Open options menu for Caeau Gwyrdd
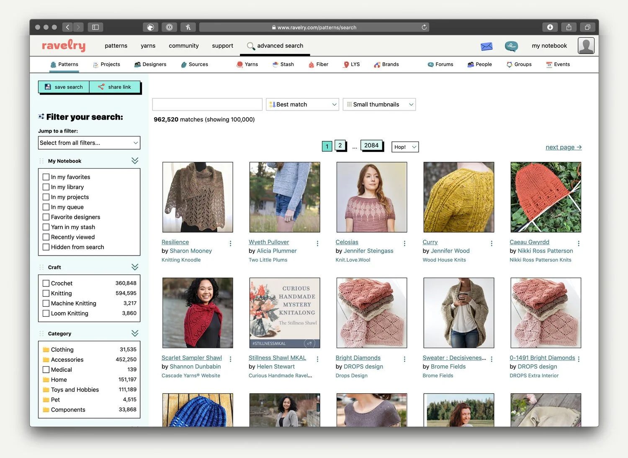The height and width of the screenshot is (458, 628). point(579,243)
